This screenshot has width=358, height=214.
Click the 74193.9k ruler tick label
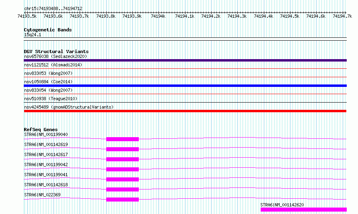[132, 16]
